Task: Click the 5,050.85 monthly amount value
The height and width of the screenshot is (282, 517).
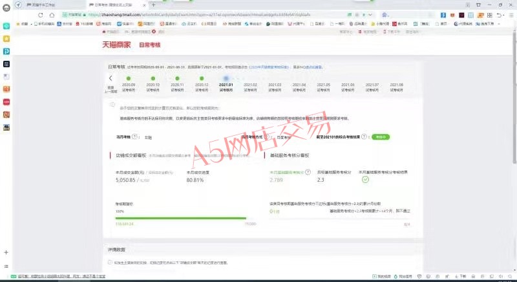Action: click(x=125, y=180)
